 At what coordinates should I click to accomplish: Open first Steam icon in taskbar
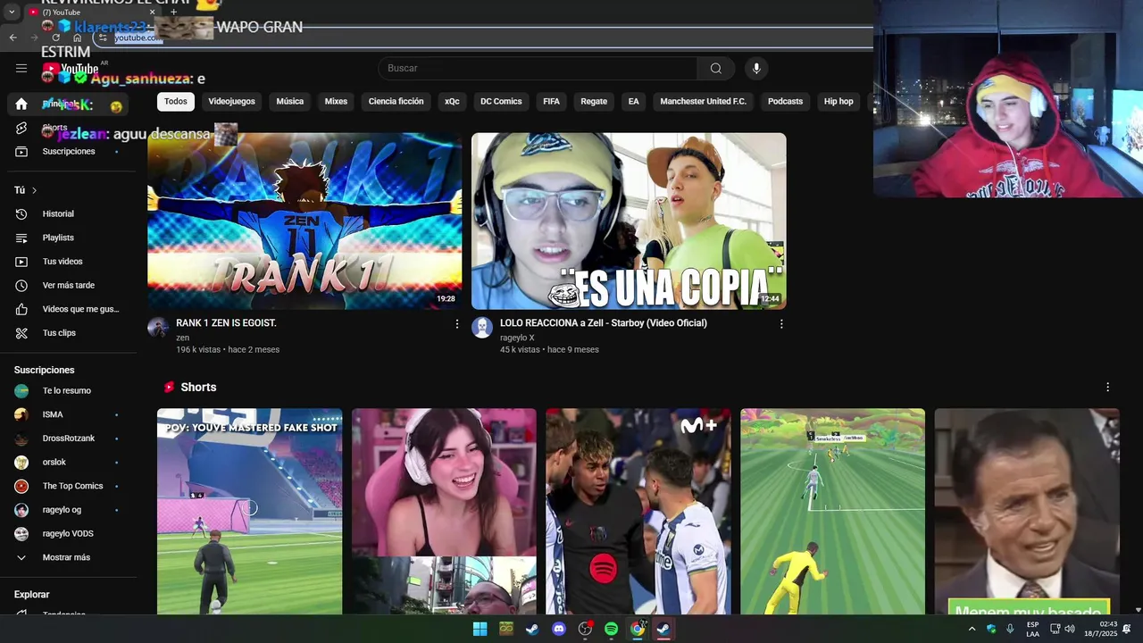coord(532,629)
